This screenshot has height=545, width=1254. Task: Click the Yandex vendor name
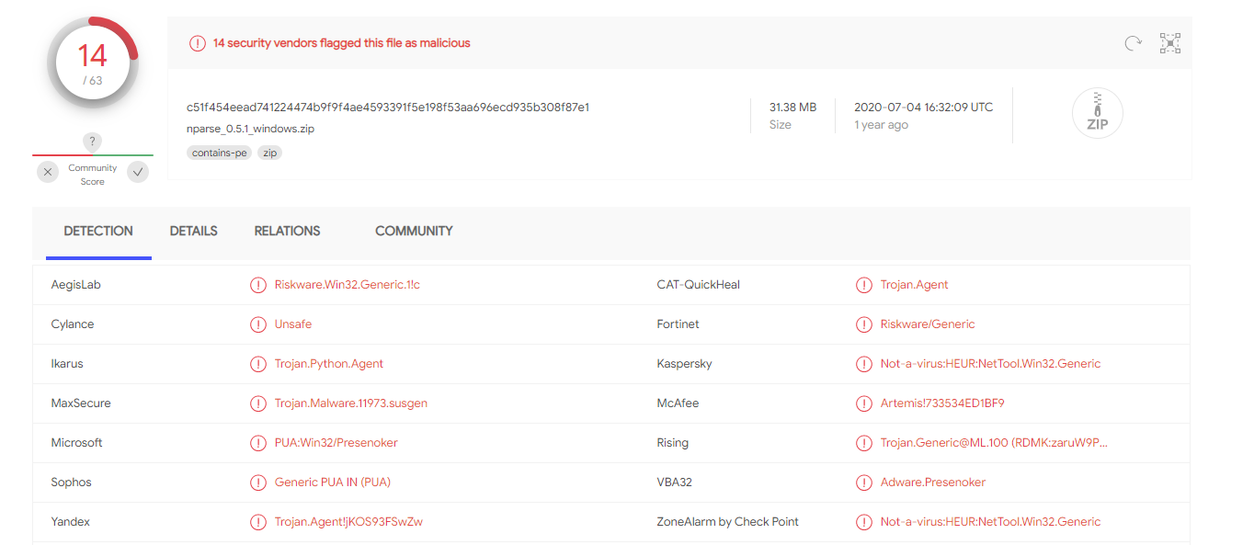tap(71, 522)
